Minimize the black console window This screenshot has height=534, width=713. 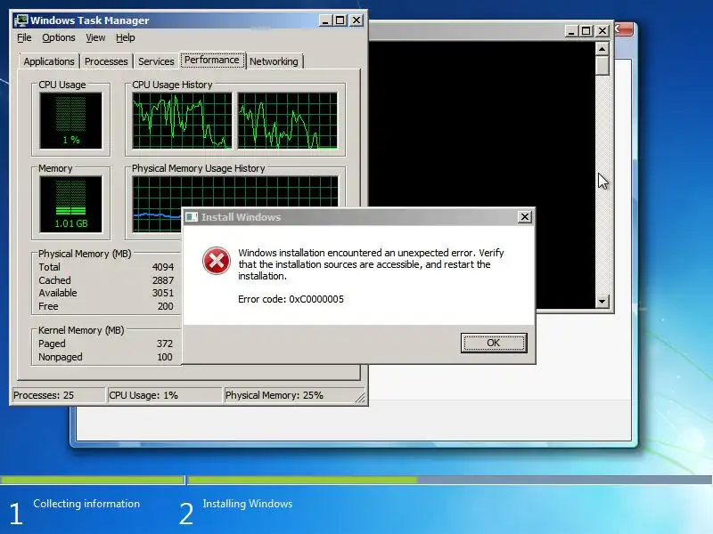[571, 31]
